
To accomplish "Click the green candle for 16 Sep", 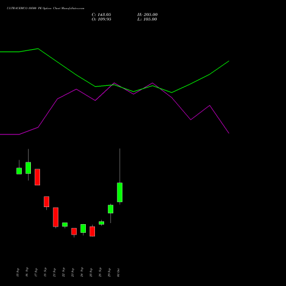I will pos(28,168).
